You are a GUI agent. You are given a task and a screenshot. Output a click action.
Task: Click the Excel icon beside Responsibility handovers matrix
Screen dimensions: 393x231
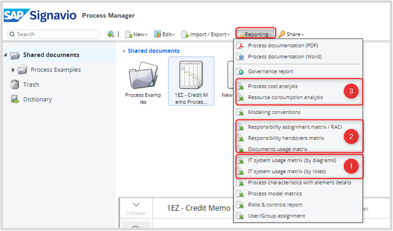pos(240,138)
